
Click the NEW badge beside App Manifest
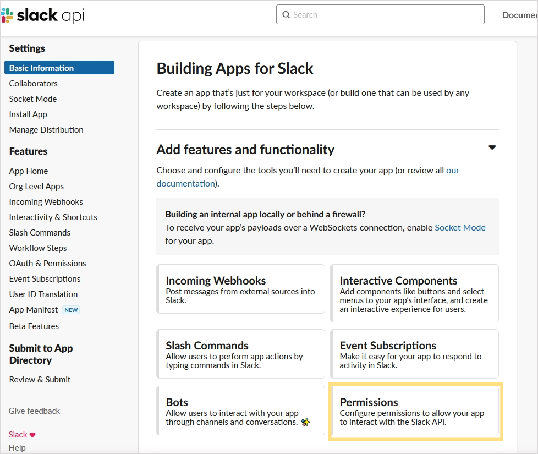[x=71, y=310]
